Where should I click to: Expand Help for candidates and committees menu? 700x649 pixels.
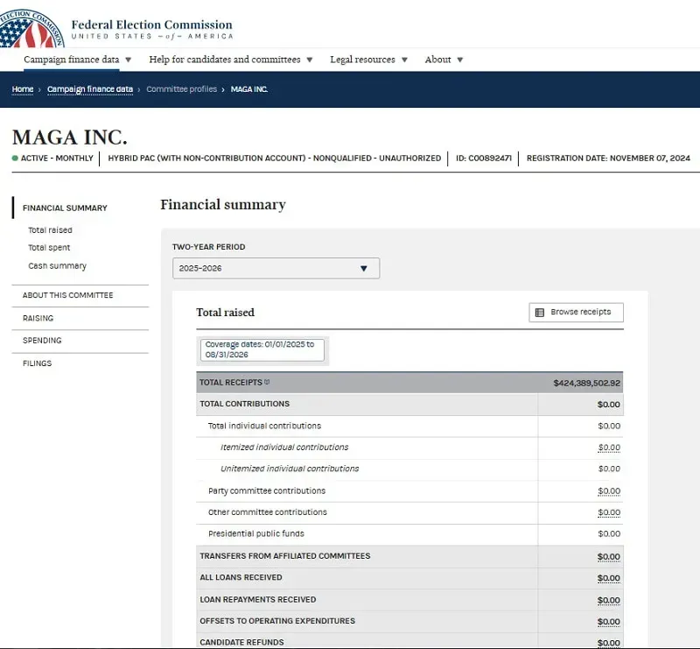tap(231, 60)
